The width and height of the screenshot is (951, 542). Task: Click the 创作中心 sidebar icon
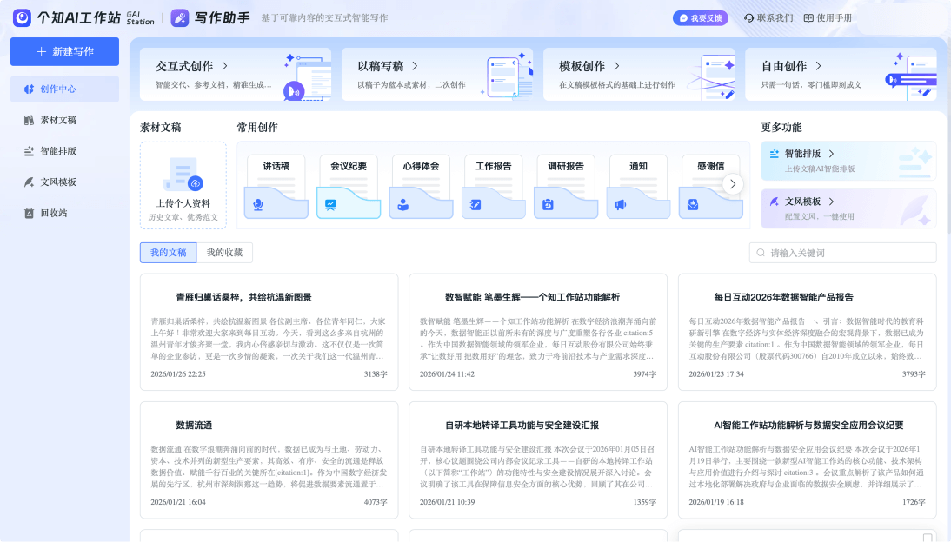click(x=30, y=89)
